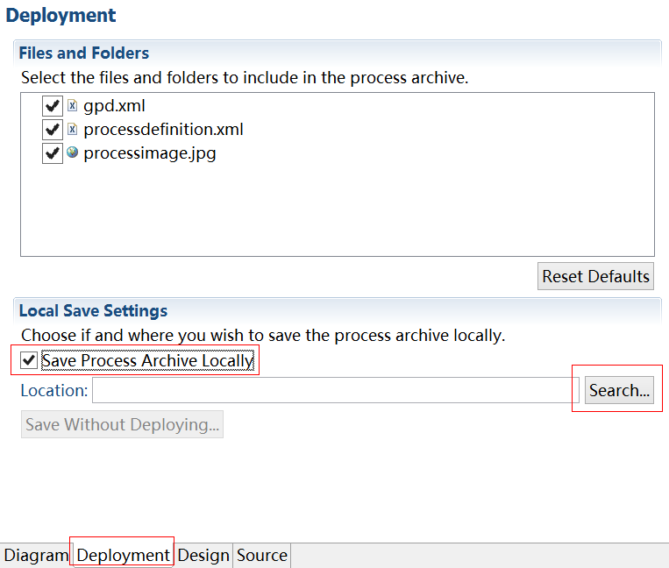
Task: Click the Local Save Settings section header
Action: [x=93, y=310]
